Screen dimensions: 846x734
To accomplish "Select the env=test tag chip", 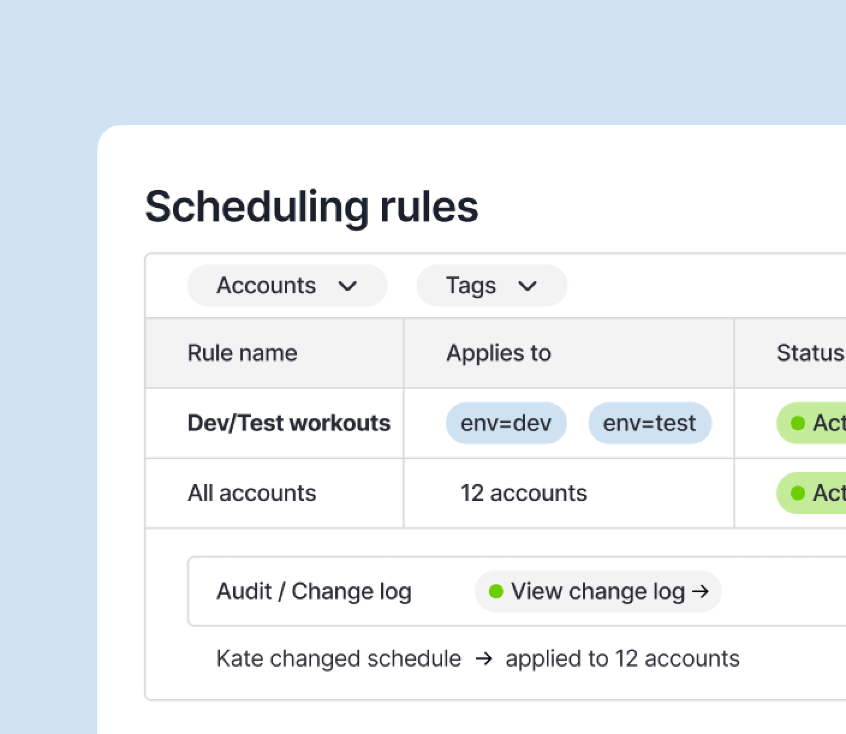I will [649, 423].
